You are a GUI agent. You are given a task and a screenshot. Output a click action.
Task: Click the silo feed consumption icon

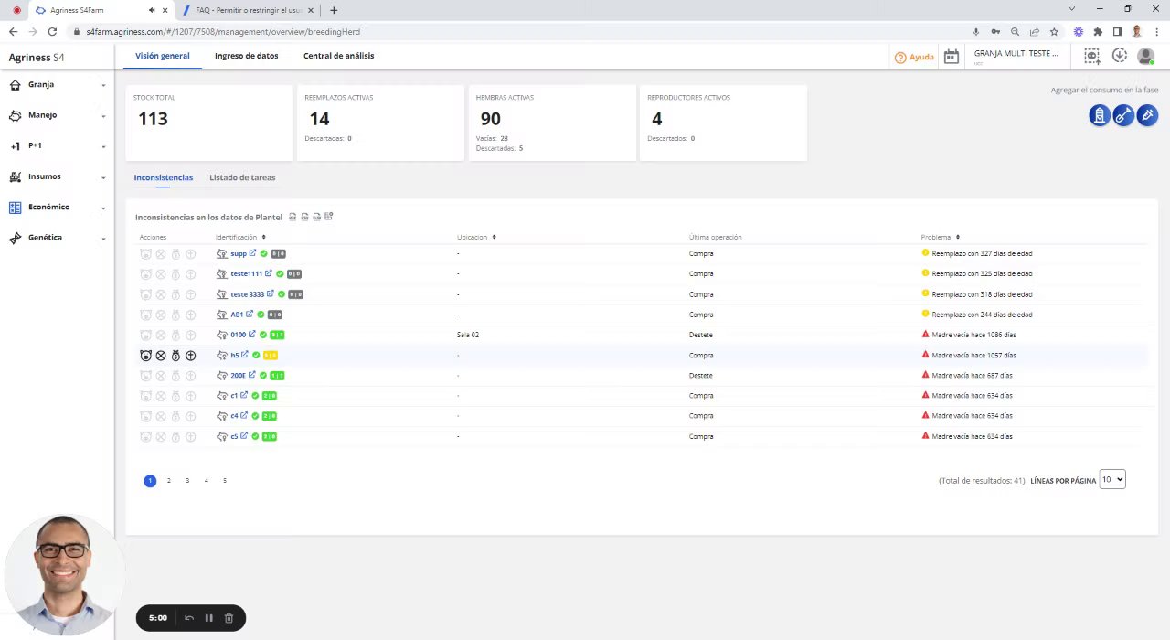click(1100, 115)
